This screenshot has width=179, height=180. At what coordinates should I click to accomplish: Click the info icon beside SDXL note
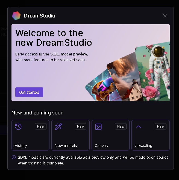point(14,157)
